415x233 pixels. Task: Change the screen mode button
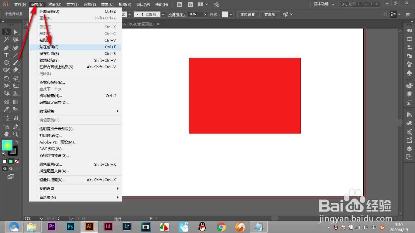[x=11, y=176]
